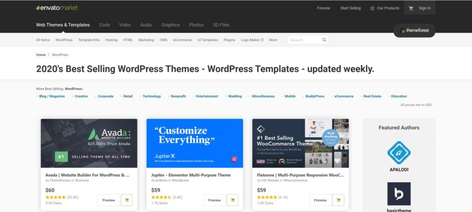Open the shopping cart icon in header
472x212 pixels.
411,8
